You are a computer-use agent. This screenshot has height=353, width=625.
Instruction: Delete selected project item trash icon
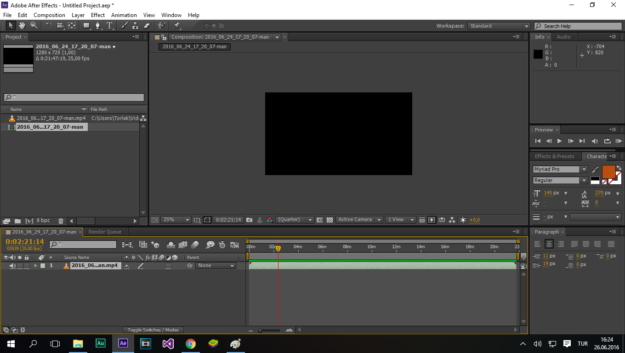pos(61,221)
